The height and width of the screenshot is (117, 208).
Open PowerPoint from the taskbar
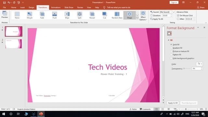(x=41, y=114)
